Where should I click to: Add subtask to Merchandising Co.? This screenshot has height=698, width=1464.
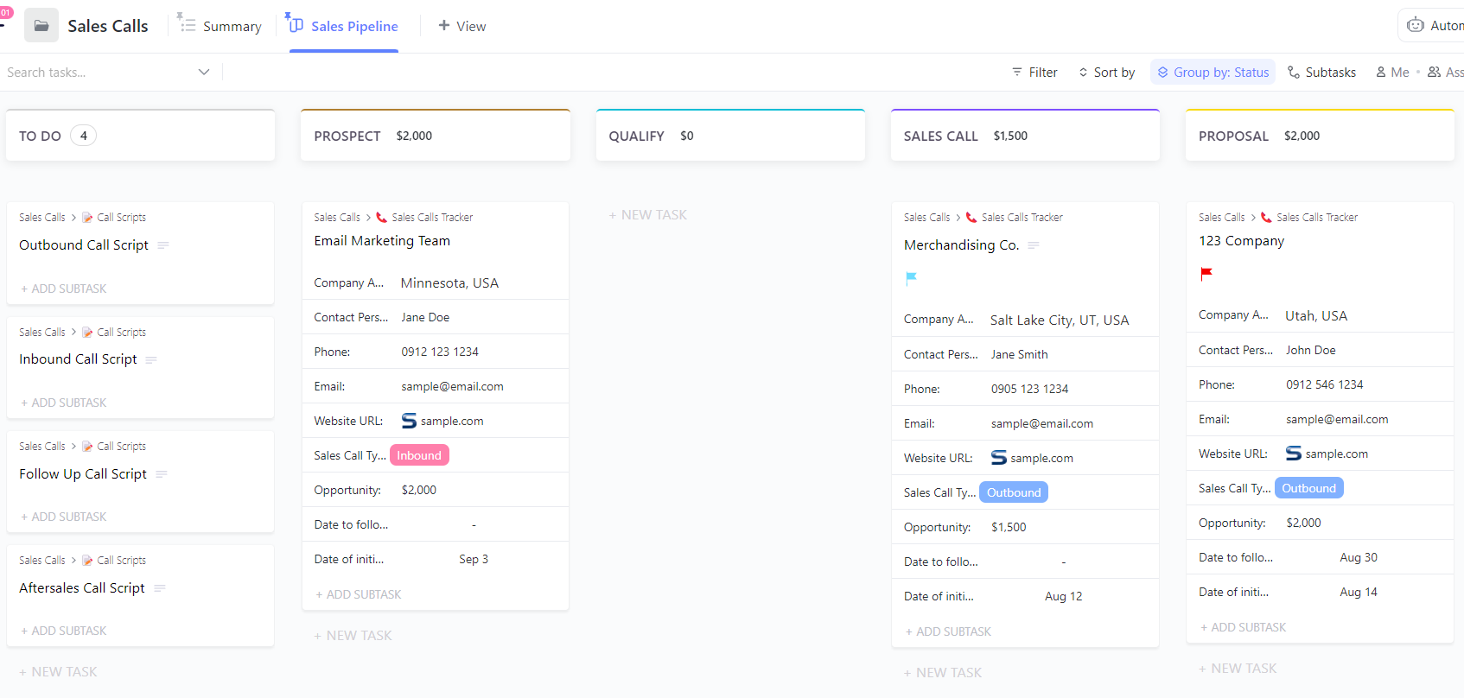948,631
